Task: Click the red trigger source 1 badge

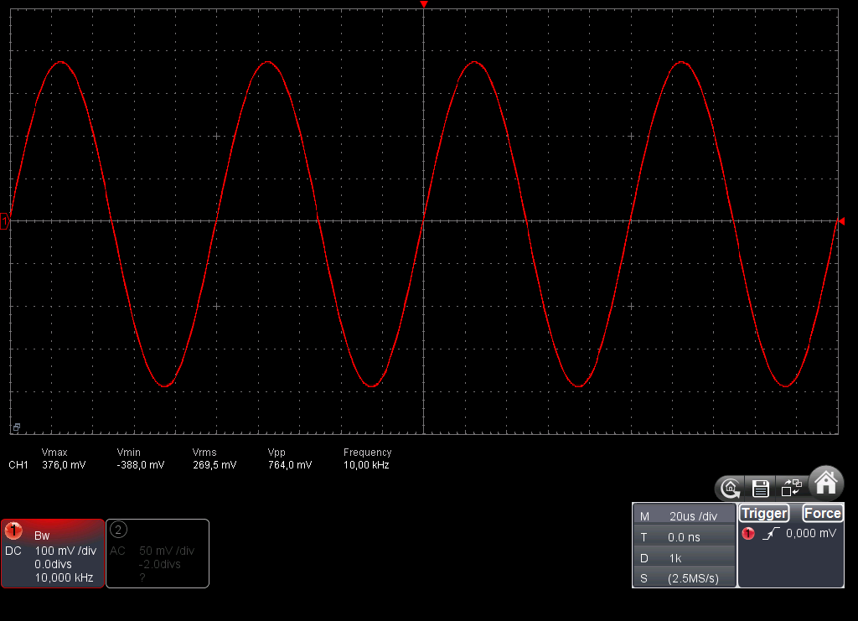Action: tap(748, 534)
